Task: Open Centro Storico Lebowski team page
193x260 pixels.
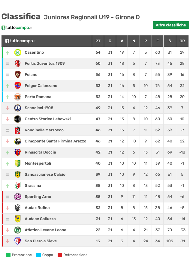Action: [48, 119]
